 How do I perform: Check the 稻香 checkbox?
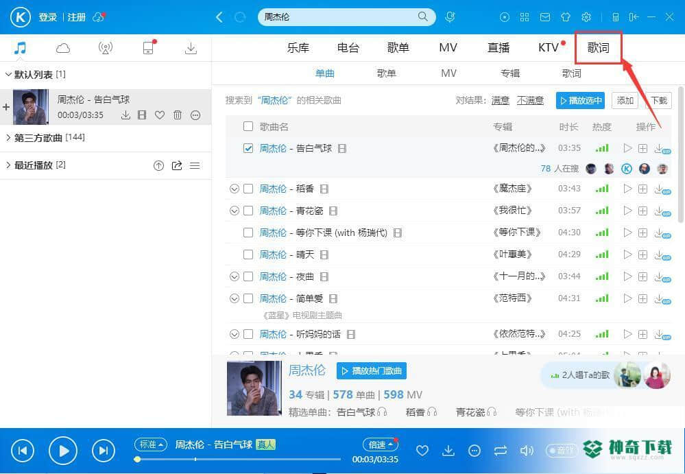(x=248, y=189)
